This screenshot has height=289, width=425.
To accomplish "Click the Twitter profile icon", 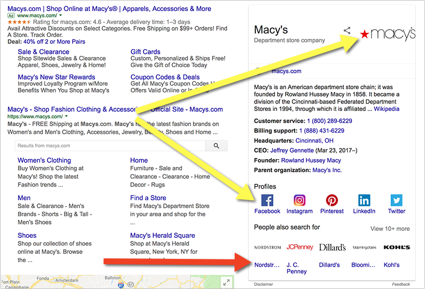I will point(396,200).
